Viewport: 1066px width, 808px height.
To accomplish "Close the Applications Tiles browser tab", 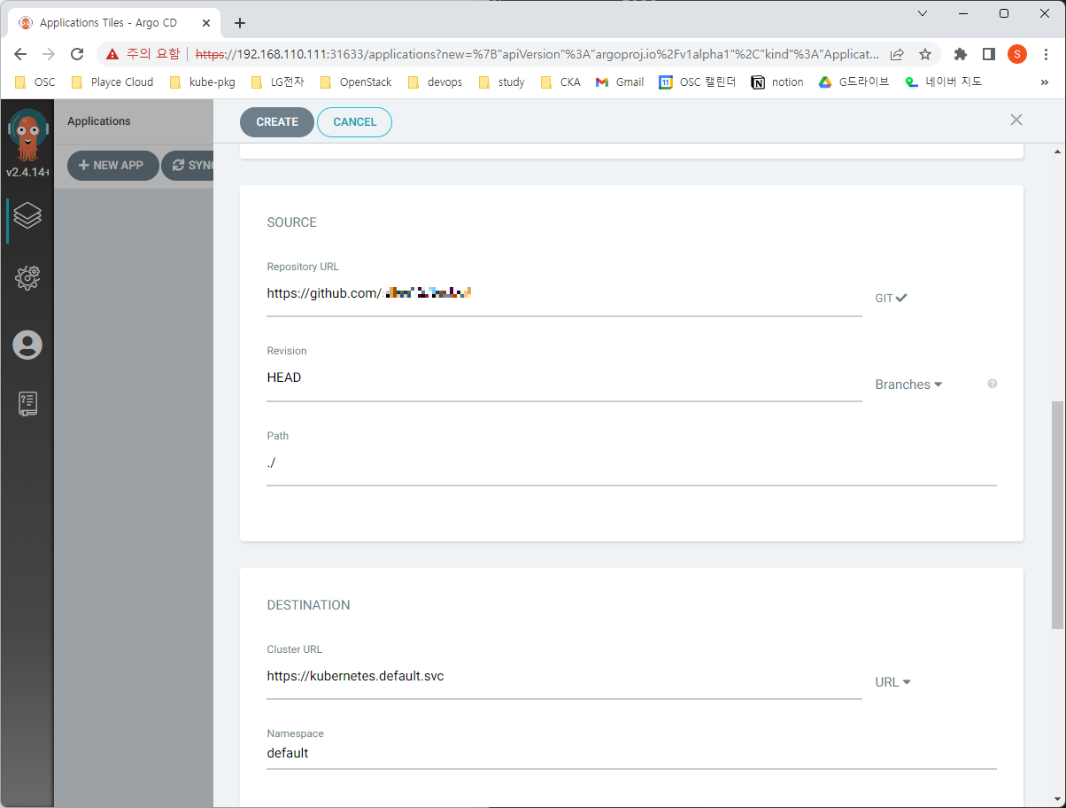I will (x=207, y=23).
